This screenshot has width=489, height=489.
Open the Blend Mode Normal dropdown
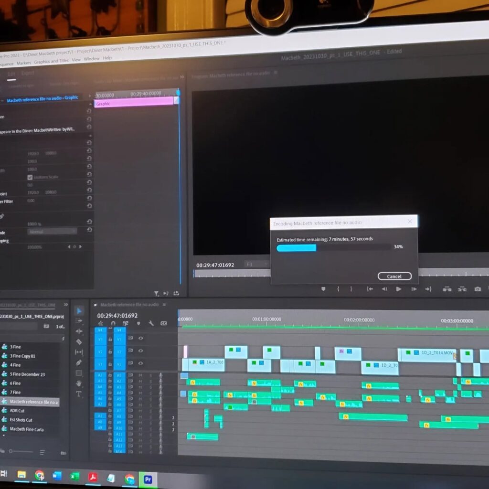[52, 232]
